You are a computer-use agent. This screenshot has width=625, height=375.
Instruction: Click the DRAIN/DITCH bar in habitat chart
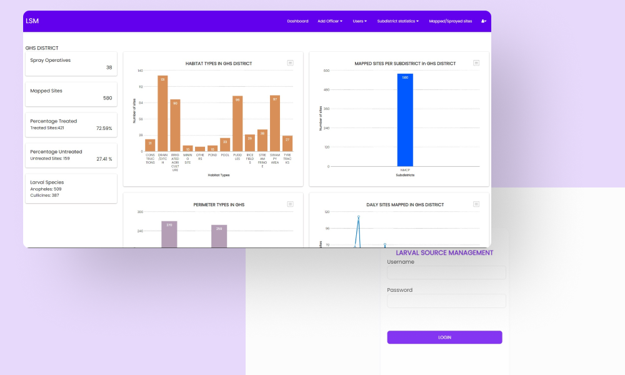162,114
